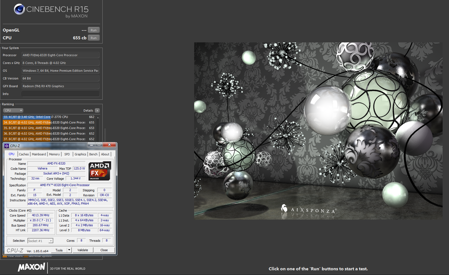Viewport: 449px width, 275px height.
Task: Run the OpenGL benchmark test
Action: (93, 30)
